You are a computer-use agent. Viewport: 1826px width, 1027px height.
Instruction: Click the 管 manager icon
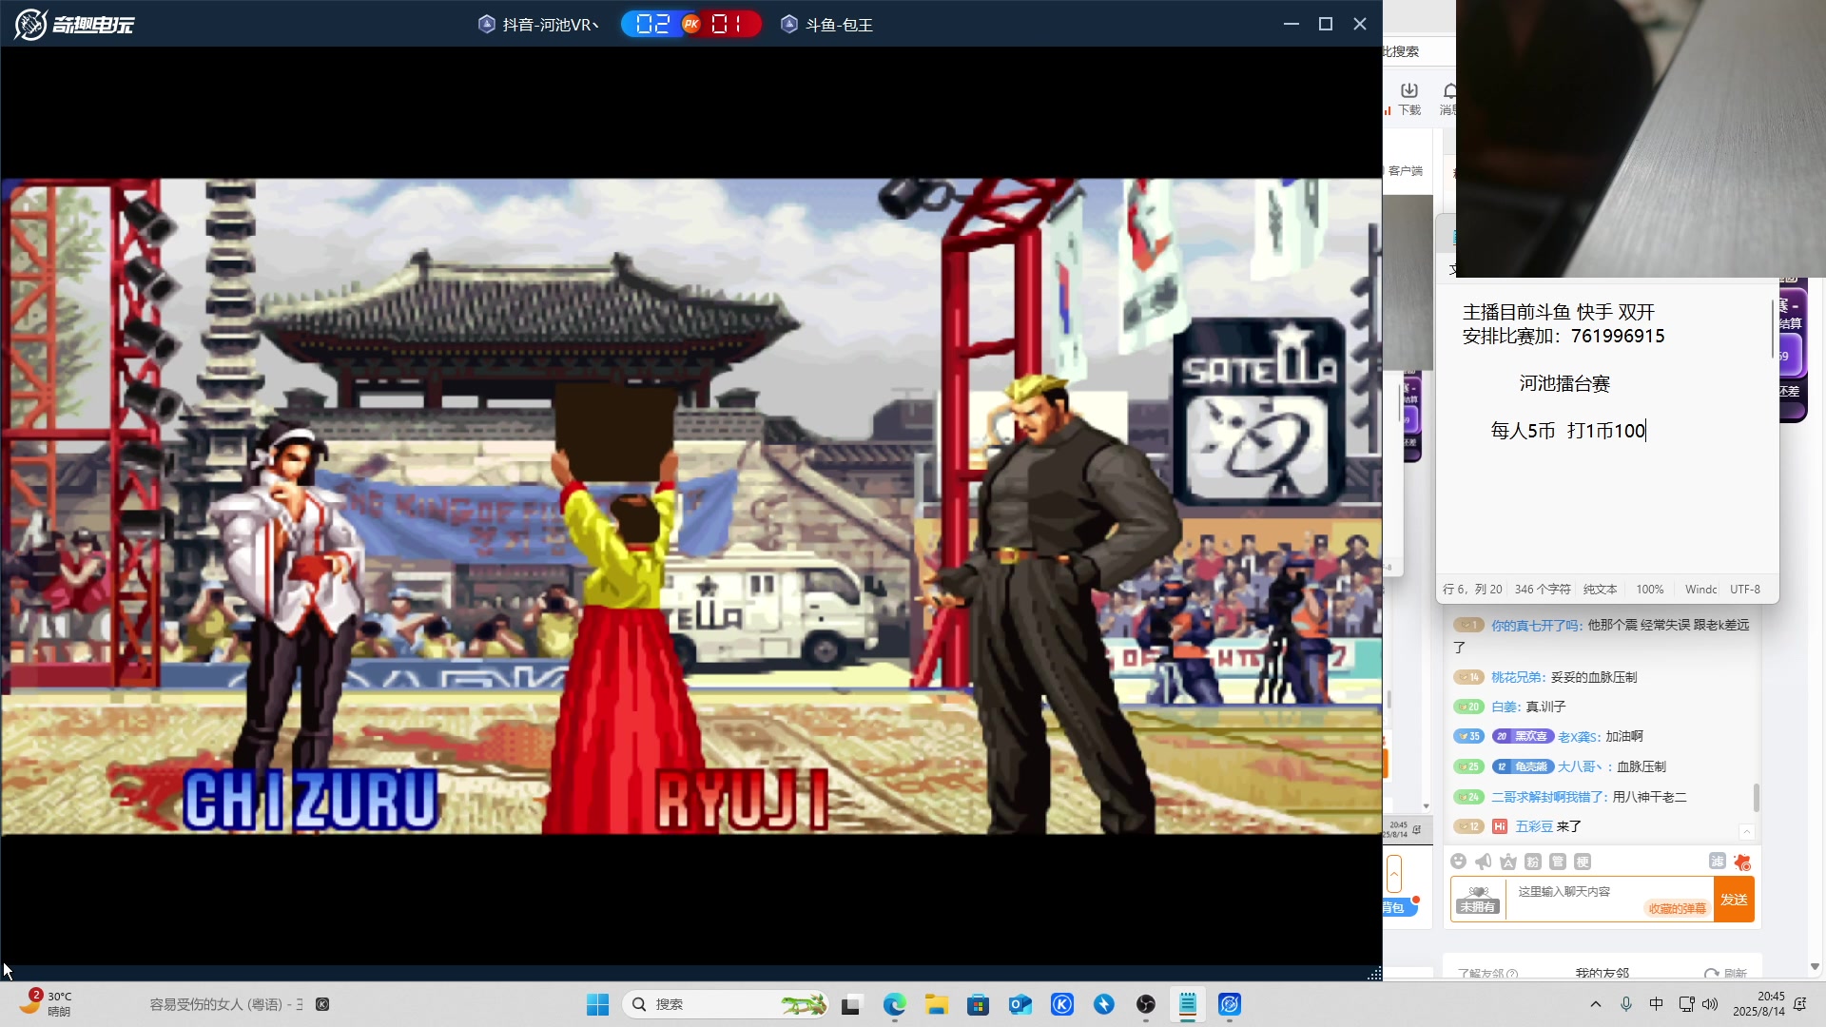[1558, 862]
